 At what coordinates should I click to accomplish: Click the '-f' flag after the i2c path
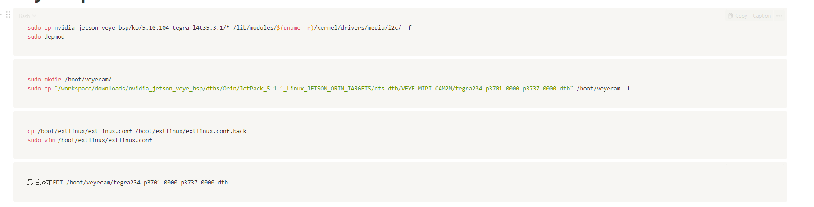408,28
